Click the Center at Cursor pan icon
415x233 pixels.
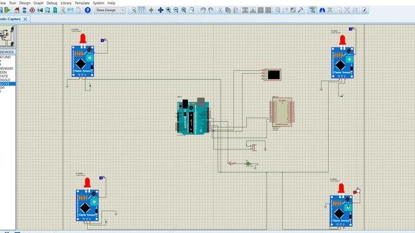[160, 10]
